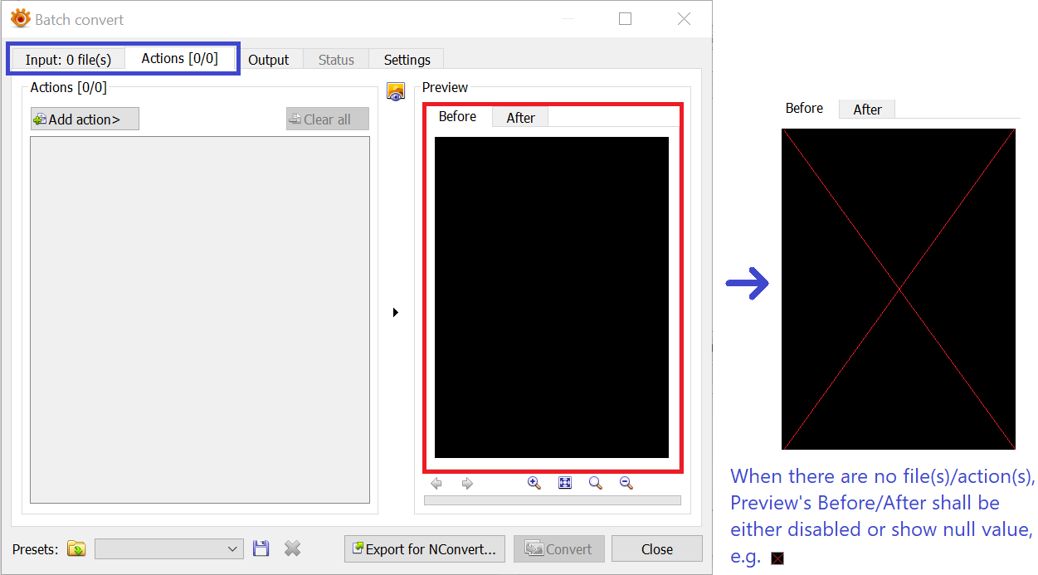Toggle the preview eye icon beside Preview label
Viewport: 1038px width, 575px height.
(x=396, y=91)
